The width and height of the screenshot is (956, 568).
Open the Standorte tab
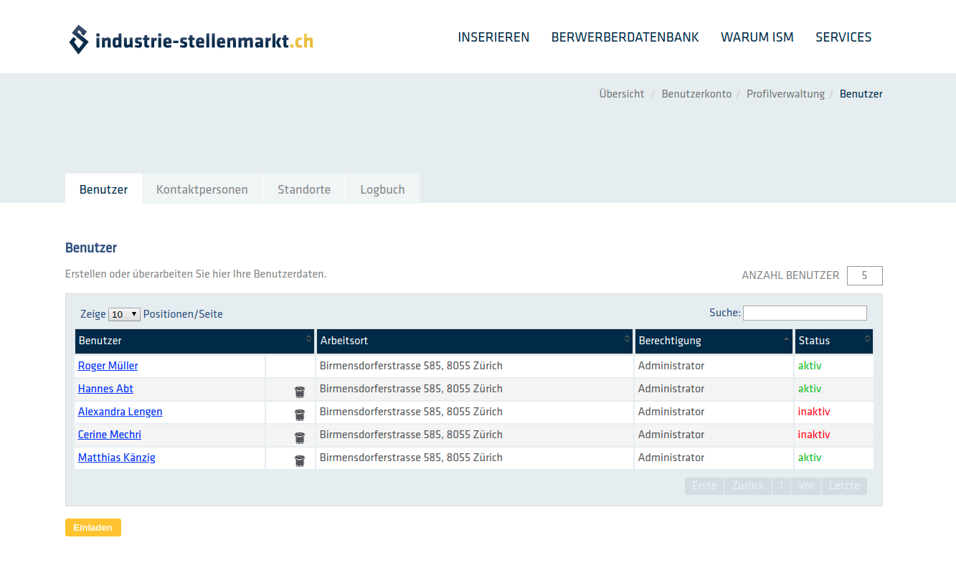[x=304, y=189]
